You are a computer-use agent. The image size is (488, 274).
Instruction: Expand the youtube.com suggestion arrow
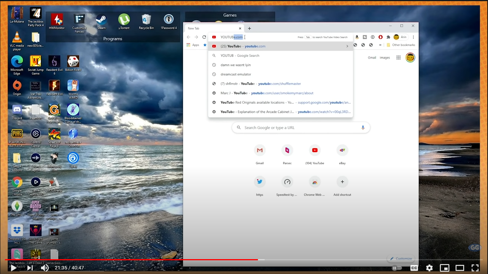point(347,46)
